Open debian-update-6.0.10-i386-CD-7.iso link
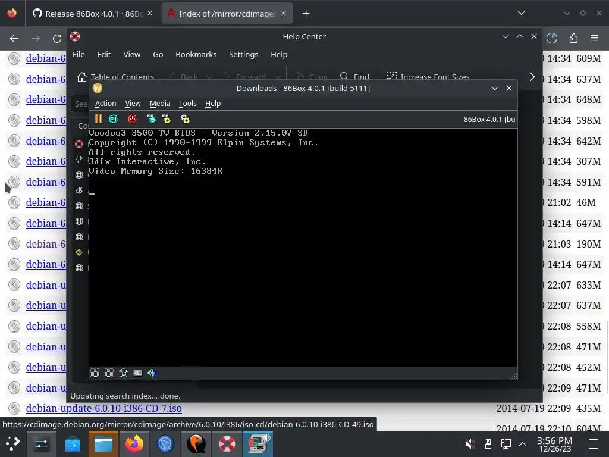 [103, 408]
